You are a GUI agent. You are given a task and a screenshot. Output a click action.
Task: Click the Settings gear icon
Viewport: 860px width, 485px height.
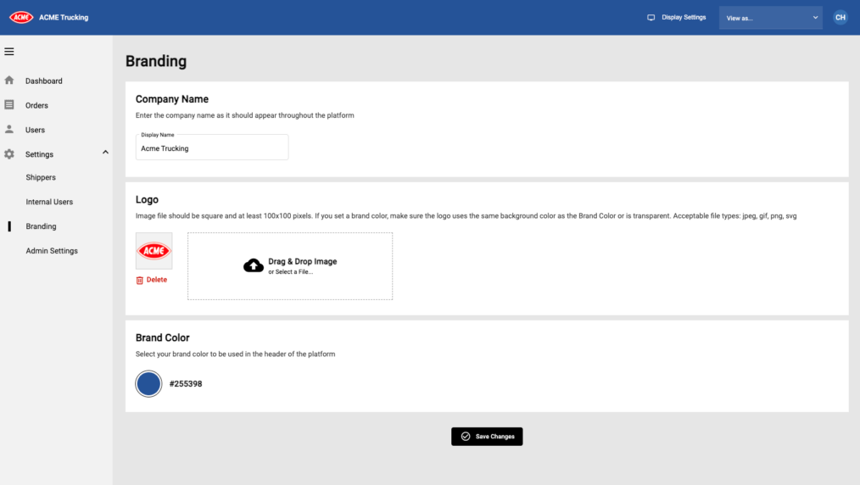[9, 154]
